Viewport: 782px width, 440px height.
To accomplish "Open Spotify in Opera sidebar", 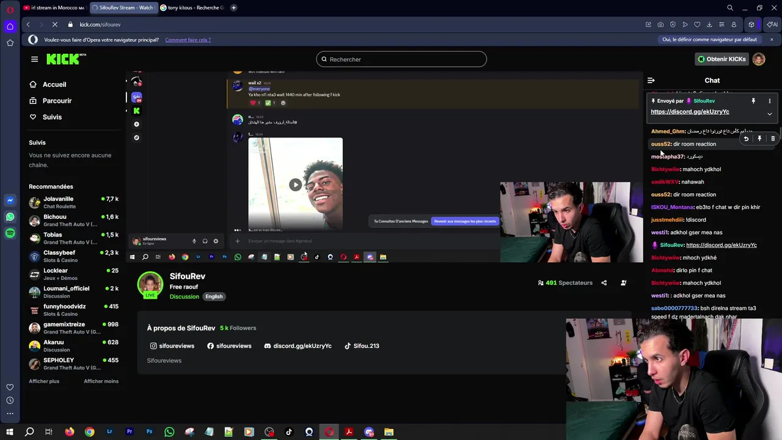I will 10,233.
